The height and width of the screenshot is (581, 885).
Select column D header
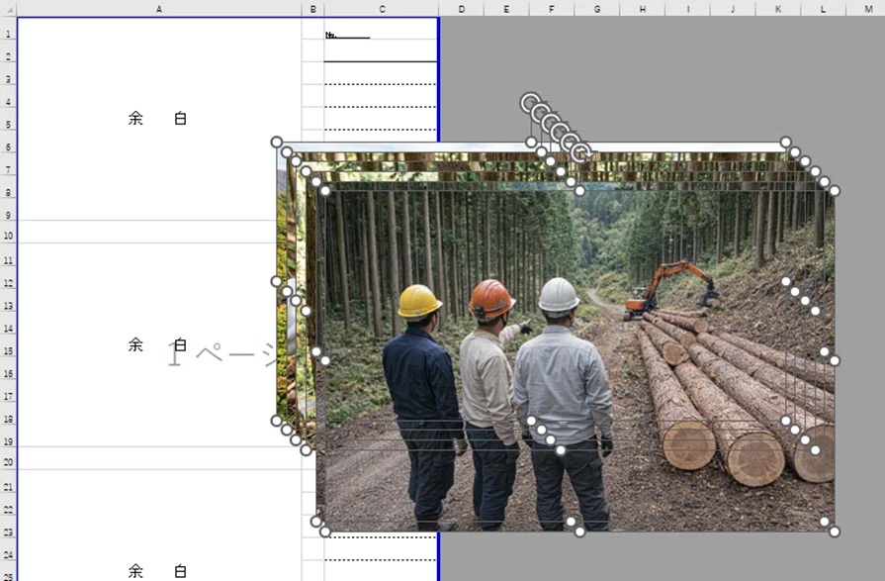(462, 9)
